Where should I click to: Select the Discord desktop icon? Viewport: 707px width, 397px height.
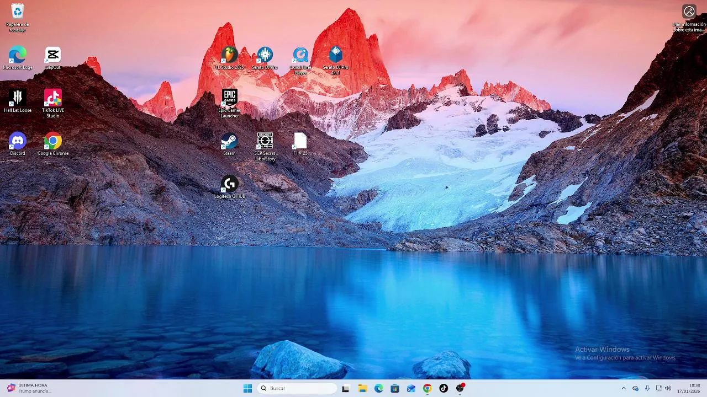coord(18,144)
